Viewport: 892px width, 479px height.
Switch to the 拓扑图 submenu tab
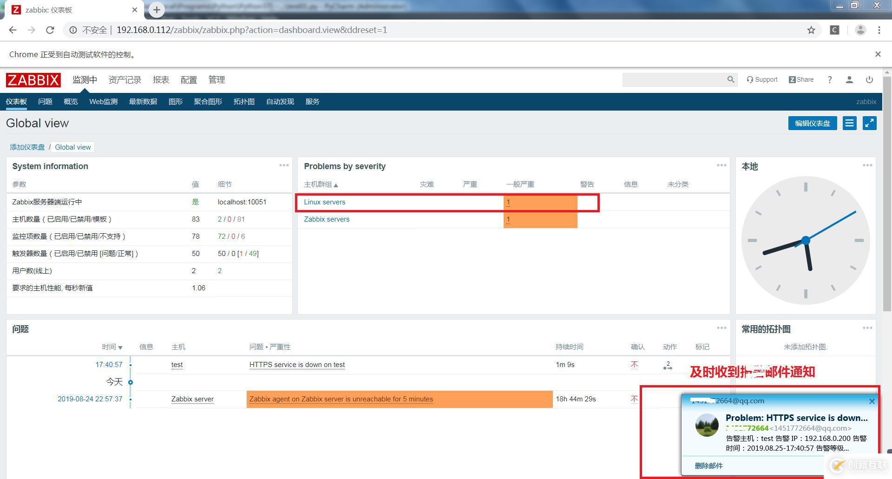point(244,102)
